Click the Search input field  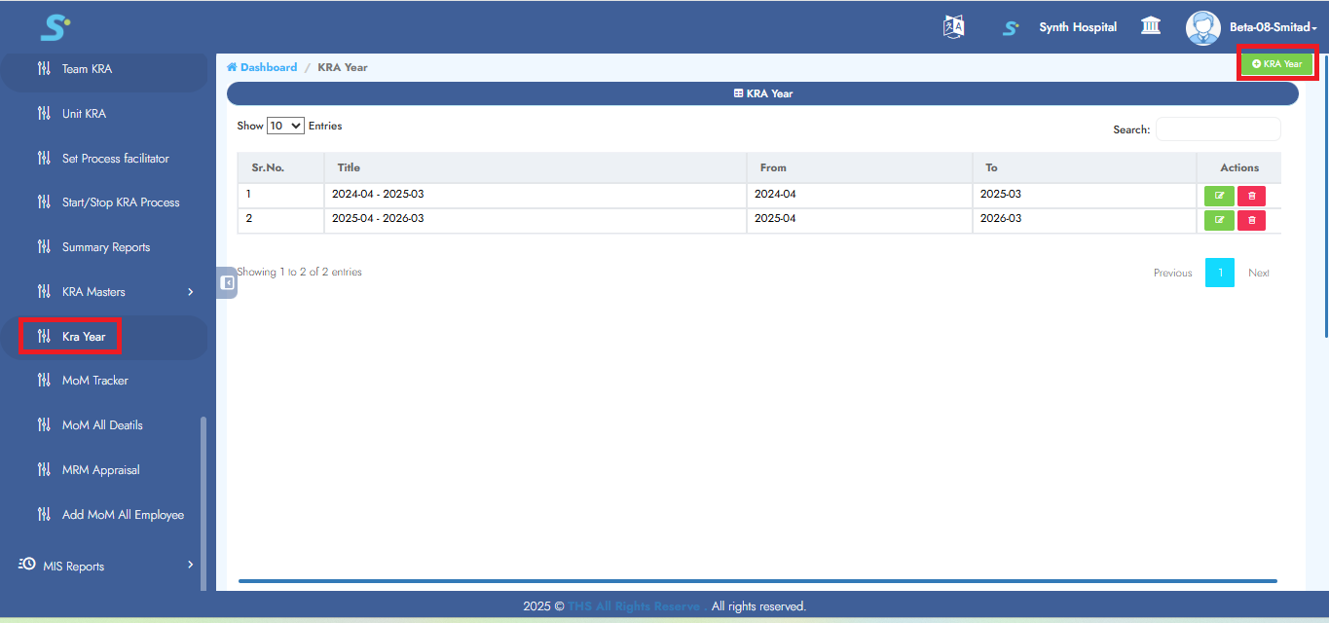(x=1217, y=129)
